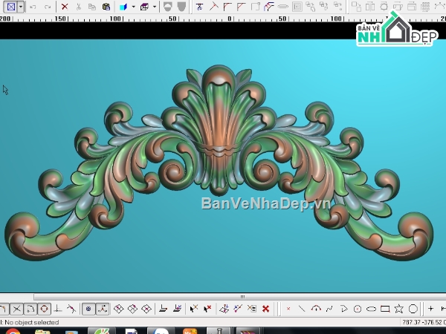446x334 pixels.
Task: Expand the cyan box view dropdown arrow
Action: coord(133,7)
